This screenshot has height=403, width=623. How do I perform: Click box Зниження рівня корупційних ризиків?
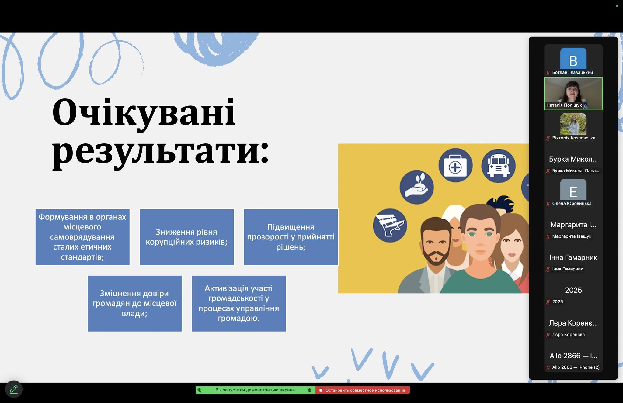186,237
